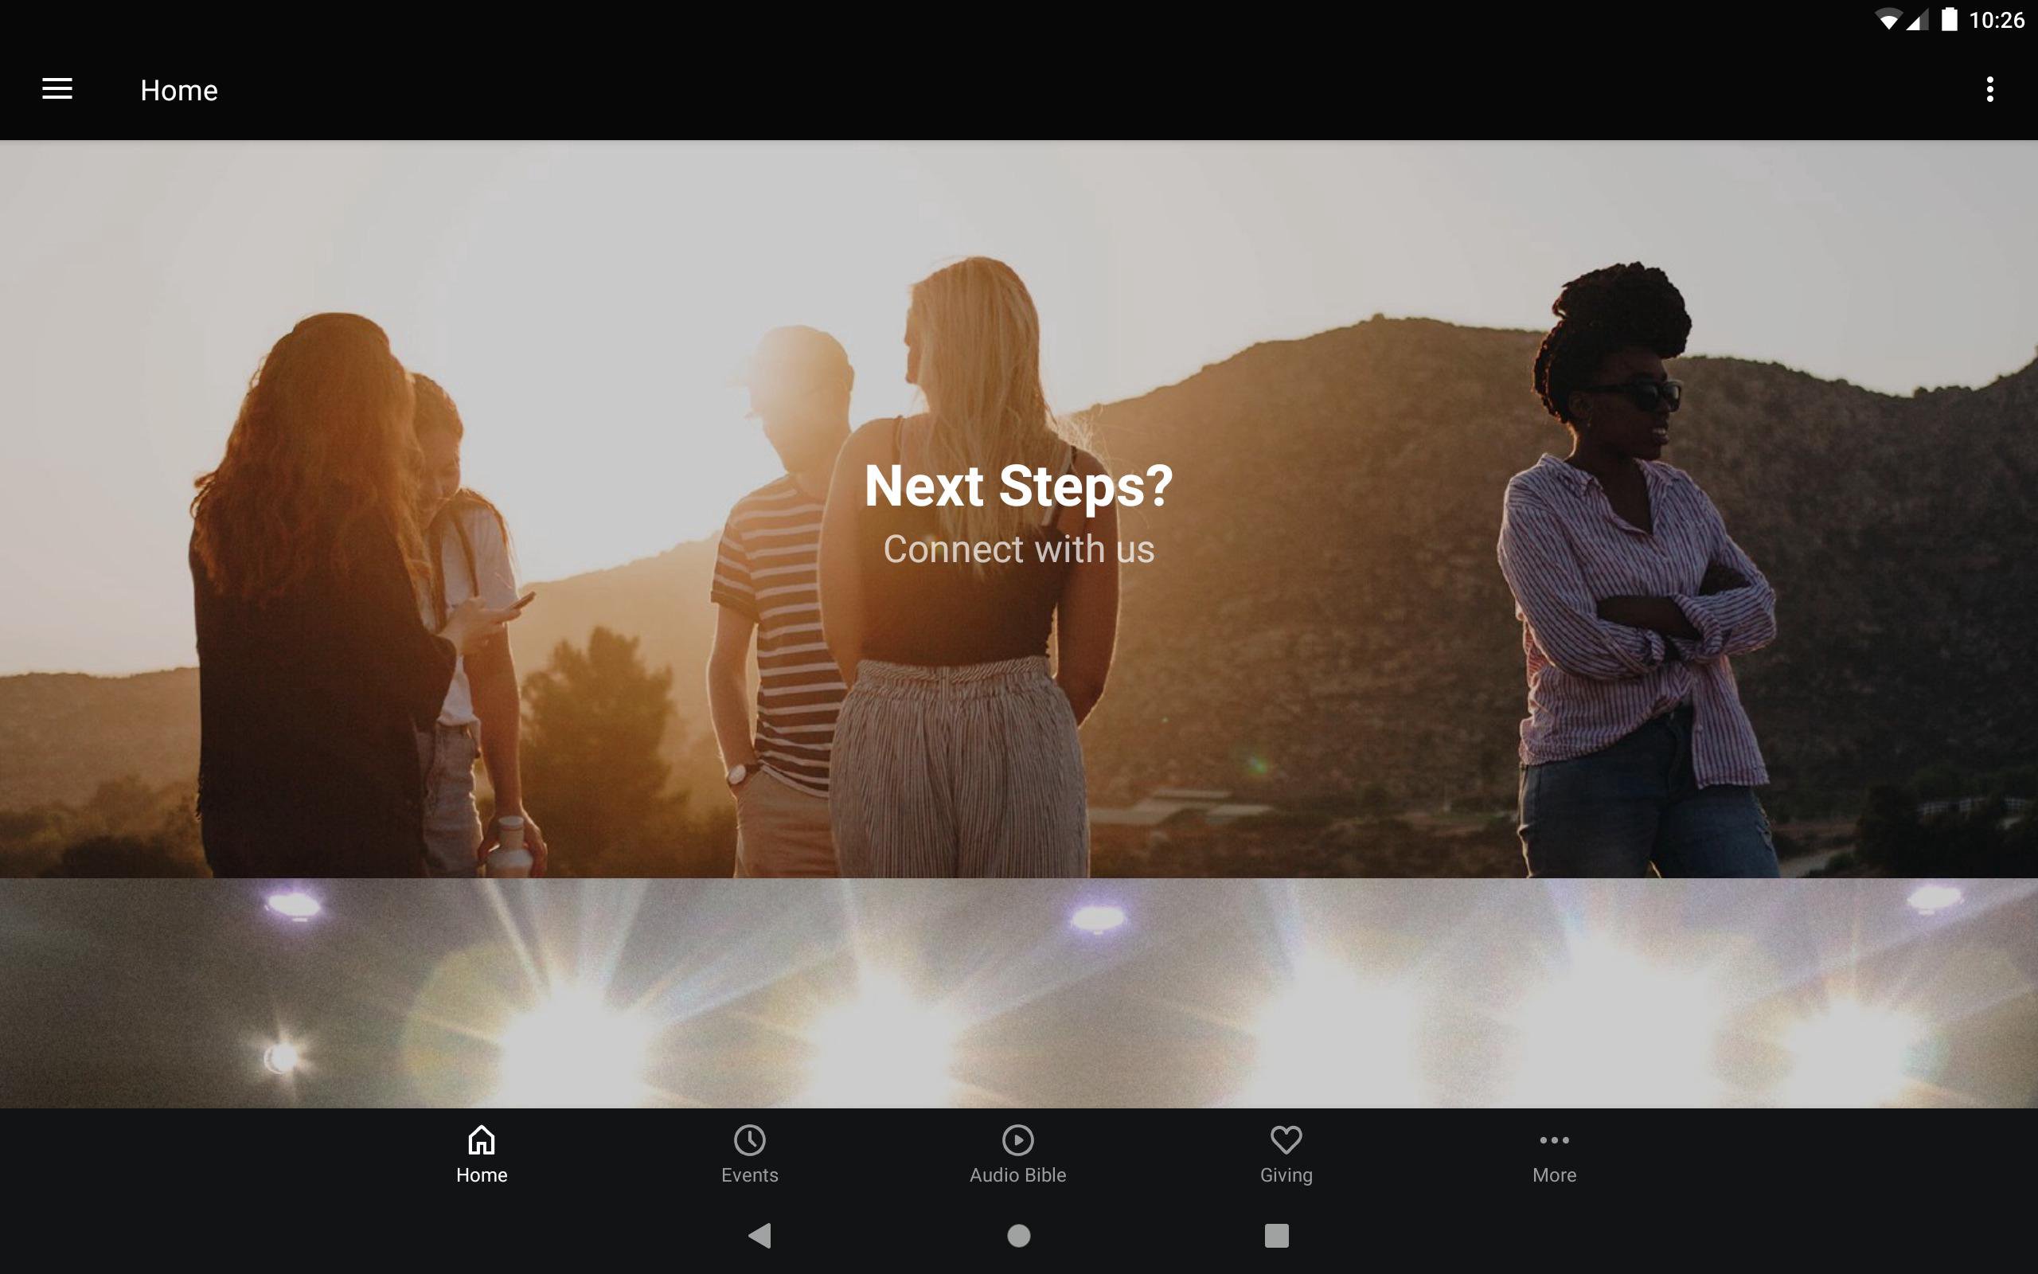This screenshot has width=2038, height=1274.
Task: Tap the Audio Bible play icon
Action: [x=1017, y=1140]
